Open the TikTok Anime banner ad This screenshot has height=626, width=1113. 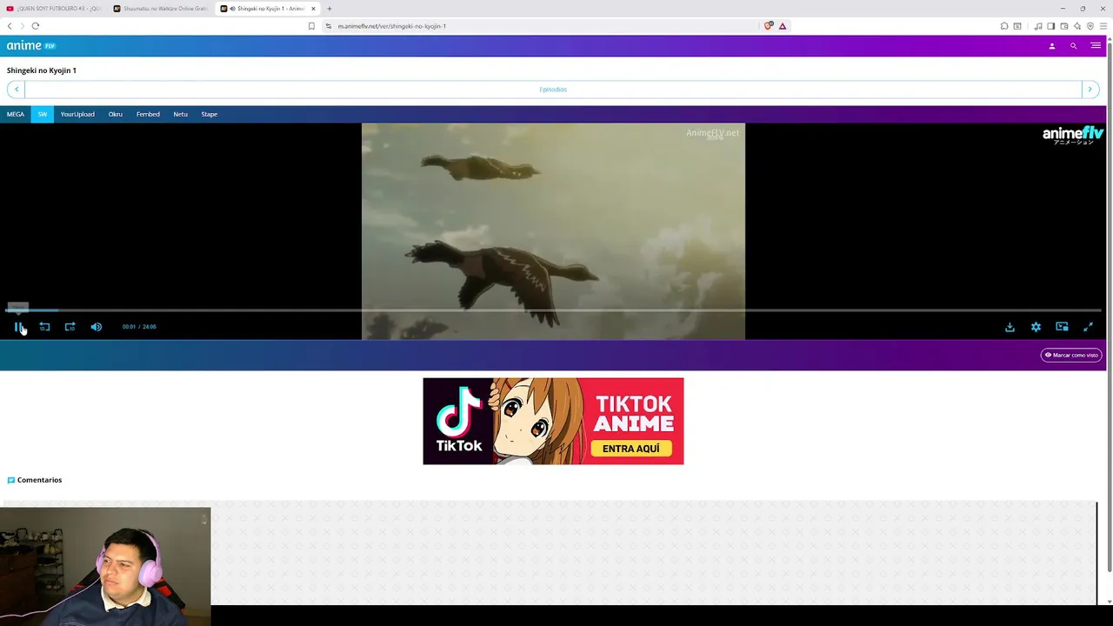point(553,421)
